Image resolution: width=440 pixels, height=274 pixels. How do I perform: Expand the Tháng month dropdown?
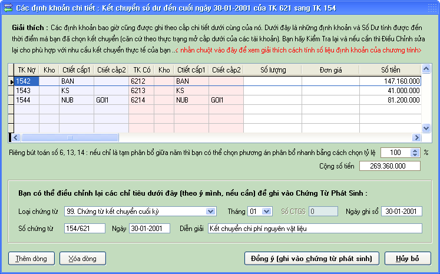[267, 212]
